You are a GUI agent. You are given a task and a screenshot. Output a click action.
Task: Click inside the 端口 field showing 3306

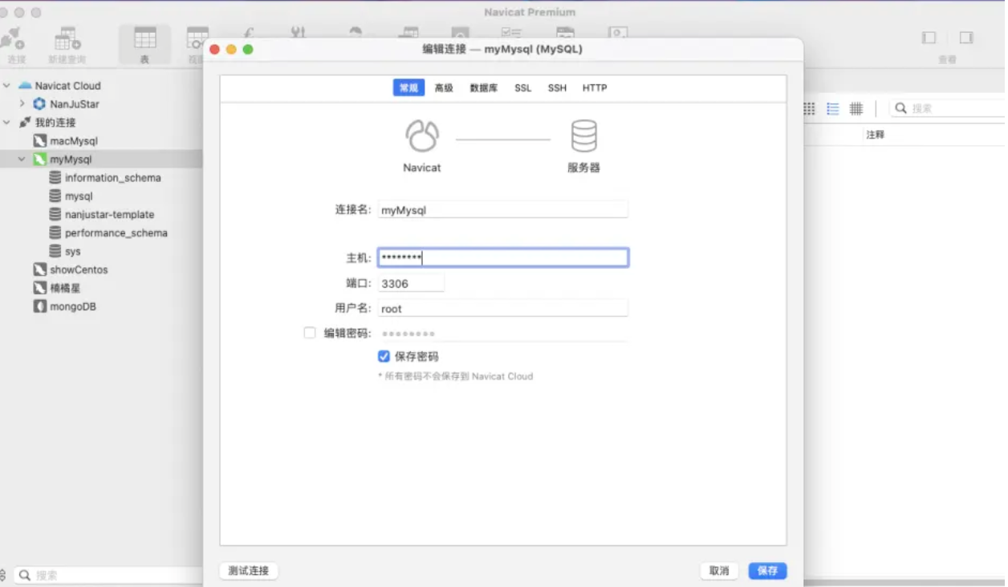411,282
